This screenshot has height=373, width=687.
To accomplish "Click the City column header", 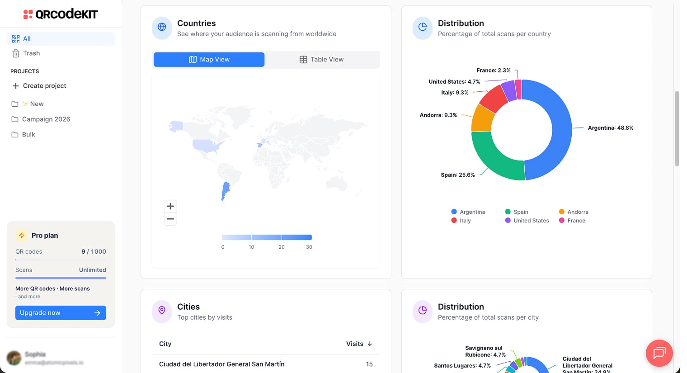I will click(165, 344).
